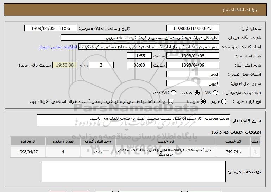Select the کالا/خدمت radio button

(174, 93)
